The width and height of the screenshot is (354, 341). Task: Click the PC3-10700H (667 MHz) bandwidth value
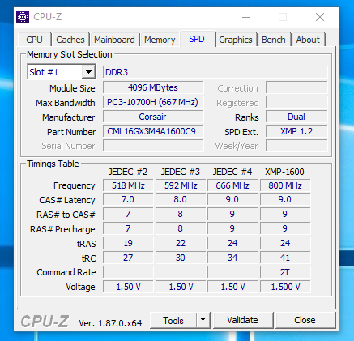pos(153,102)
